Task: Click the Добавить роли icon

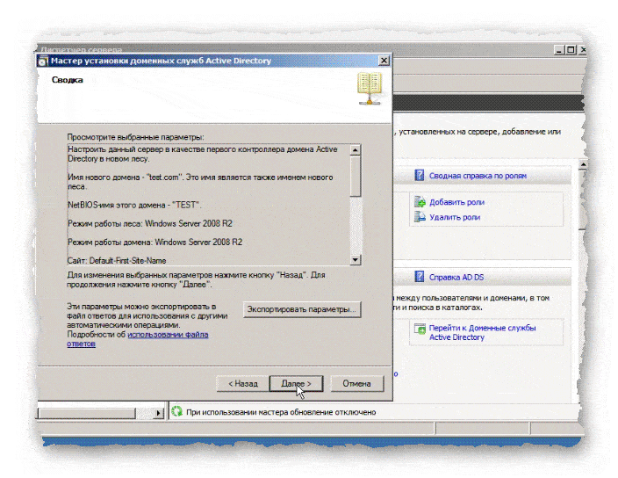Action: (x=420, y=202)
